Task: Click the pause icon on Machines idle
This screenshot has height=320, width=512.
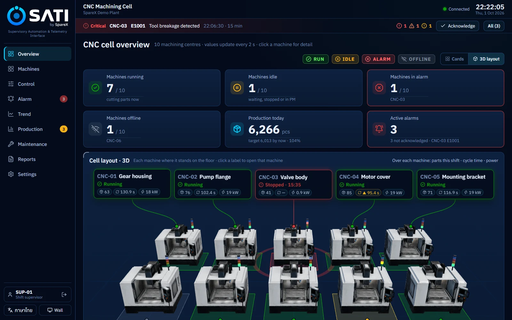Action: 237,88
